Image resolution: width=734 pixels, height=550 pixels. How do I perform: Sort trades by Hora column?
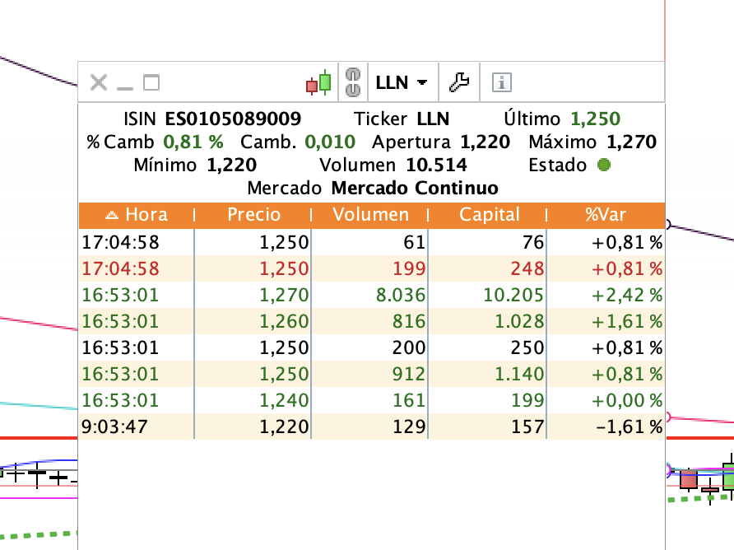point(137,215)
